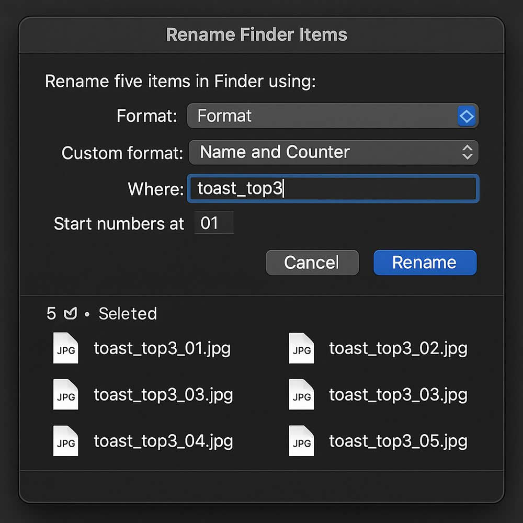Click the checkmark icon next to the 5 count
523x523 pixels.
click(70, 313)
